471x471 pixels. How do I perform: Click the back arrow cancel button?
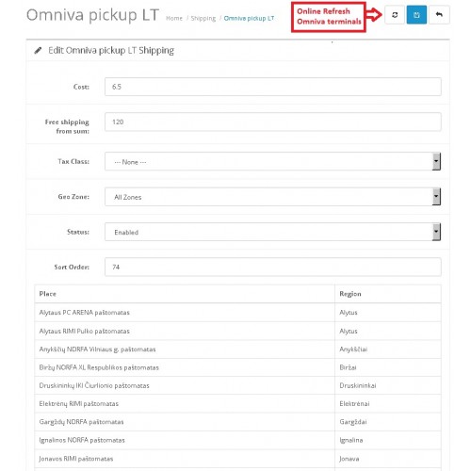439,15
